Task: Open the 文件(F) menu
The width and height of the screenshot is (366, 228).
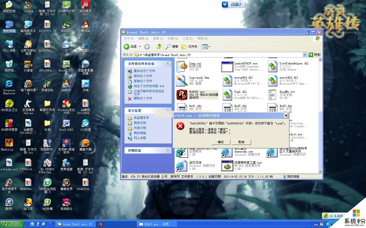Action: tap(129, 39)
